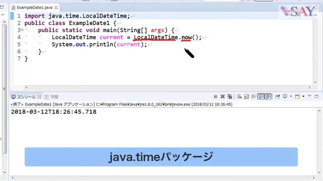
Task: Click the console icon on コンソール tab
Action: click(14, 97)
